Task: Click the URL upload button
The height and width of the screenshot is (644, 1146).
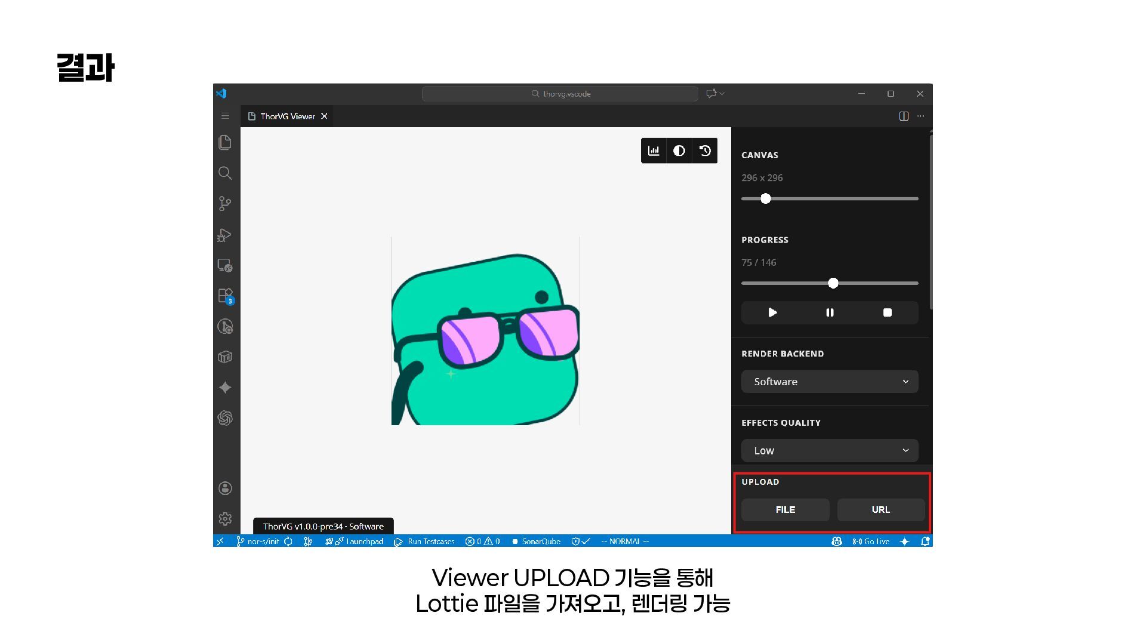Action: coord(880,510)
